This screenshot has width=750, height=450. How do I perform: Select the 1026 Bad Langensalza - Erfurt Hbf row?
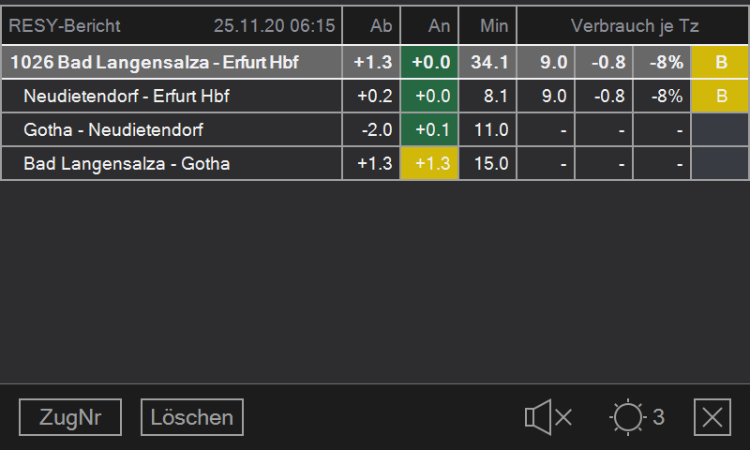(x=374, y=62)
